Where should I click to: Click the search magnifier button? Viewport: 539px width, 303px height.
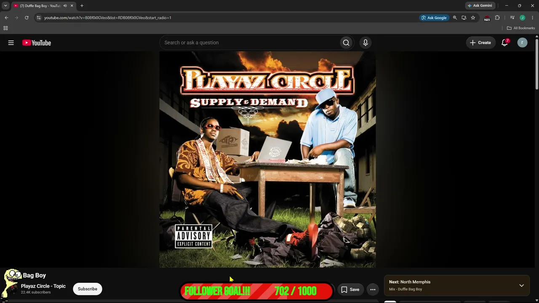click(x=346, y=43)
